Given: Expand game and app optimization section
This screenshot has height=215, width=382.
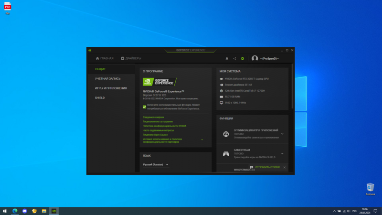Looking at the screenshot, I should (282, 134).
